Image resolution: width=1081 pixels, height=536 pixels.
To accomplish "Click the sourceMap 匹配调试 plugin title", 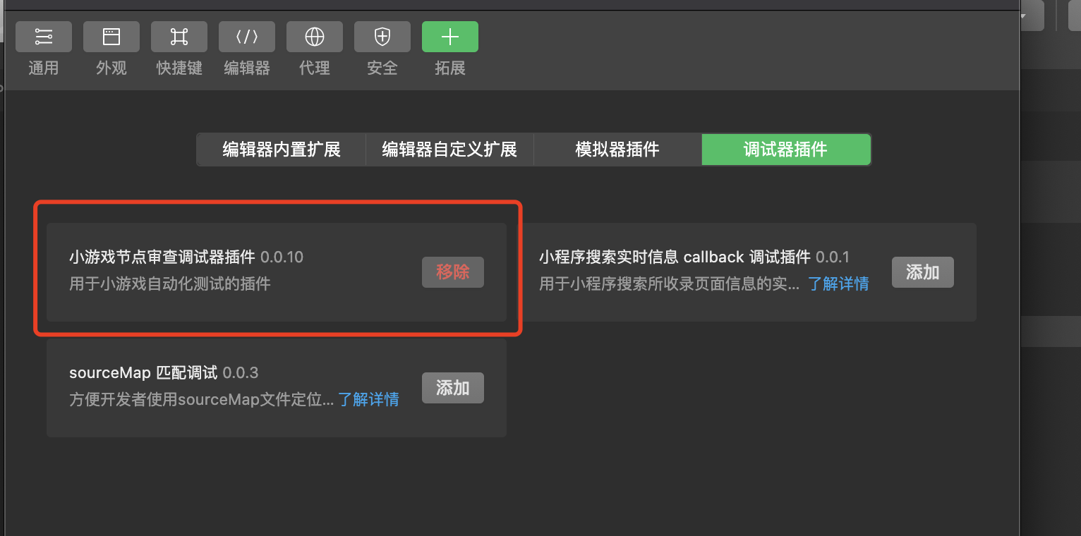I will pos(143,372).
